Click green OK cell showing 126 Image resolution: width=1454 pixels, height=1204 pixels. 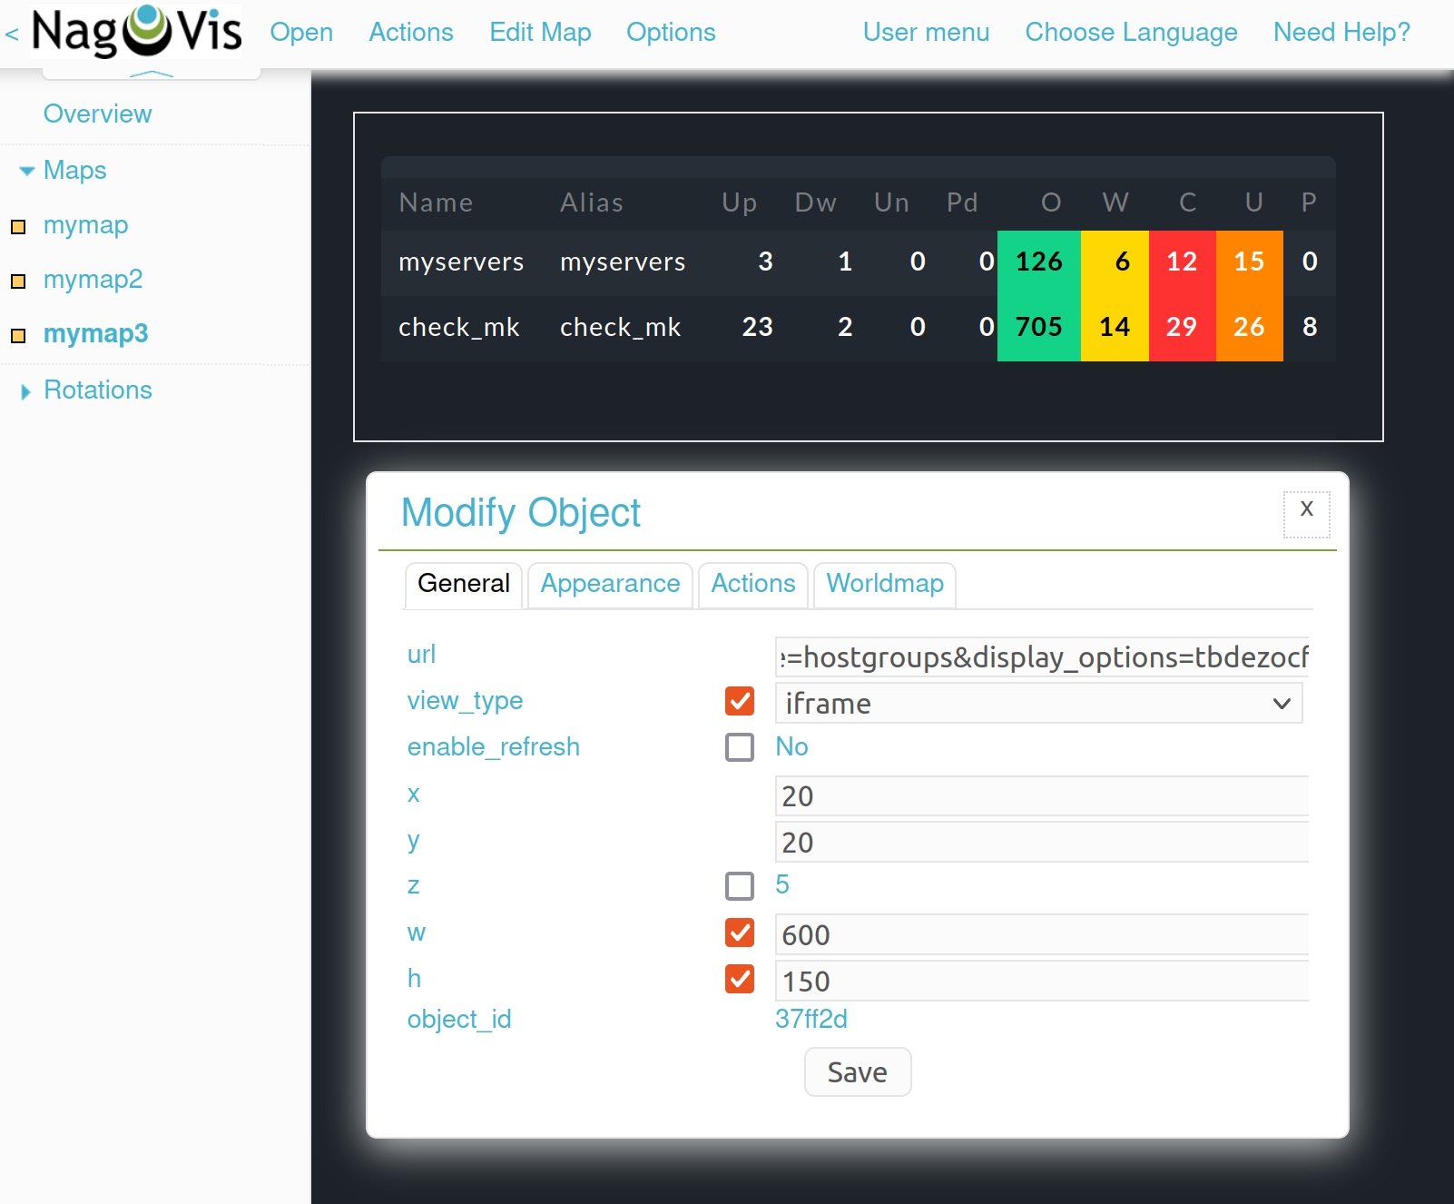tap(1039, 263)
